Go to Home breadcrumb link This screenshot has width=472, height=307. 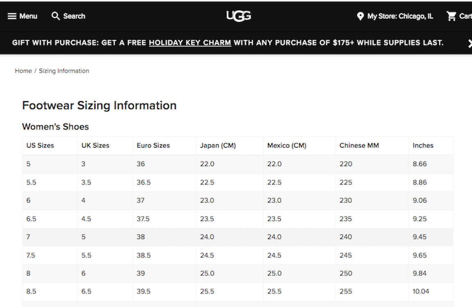(23, 71)
